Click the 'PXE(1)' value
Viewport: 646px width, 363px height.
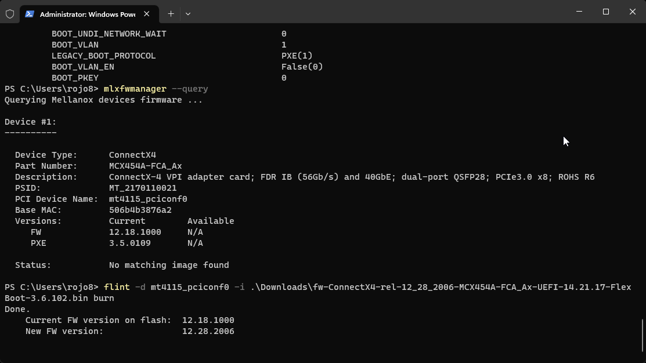coord(297,56)
